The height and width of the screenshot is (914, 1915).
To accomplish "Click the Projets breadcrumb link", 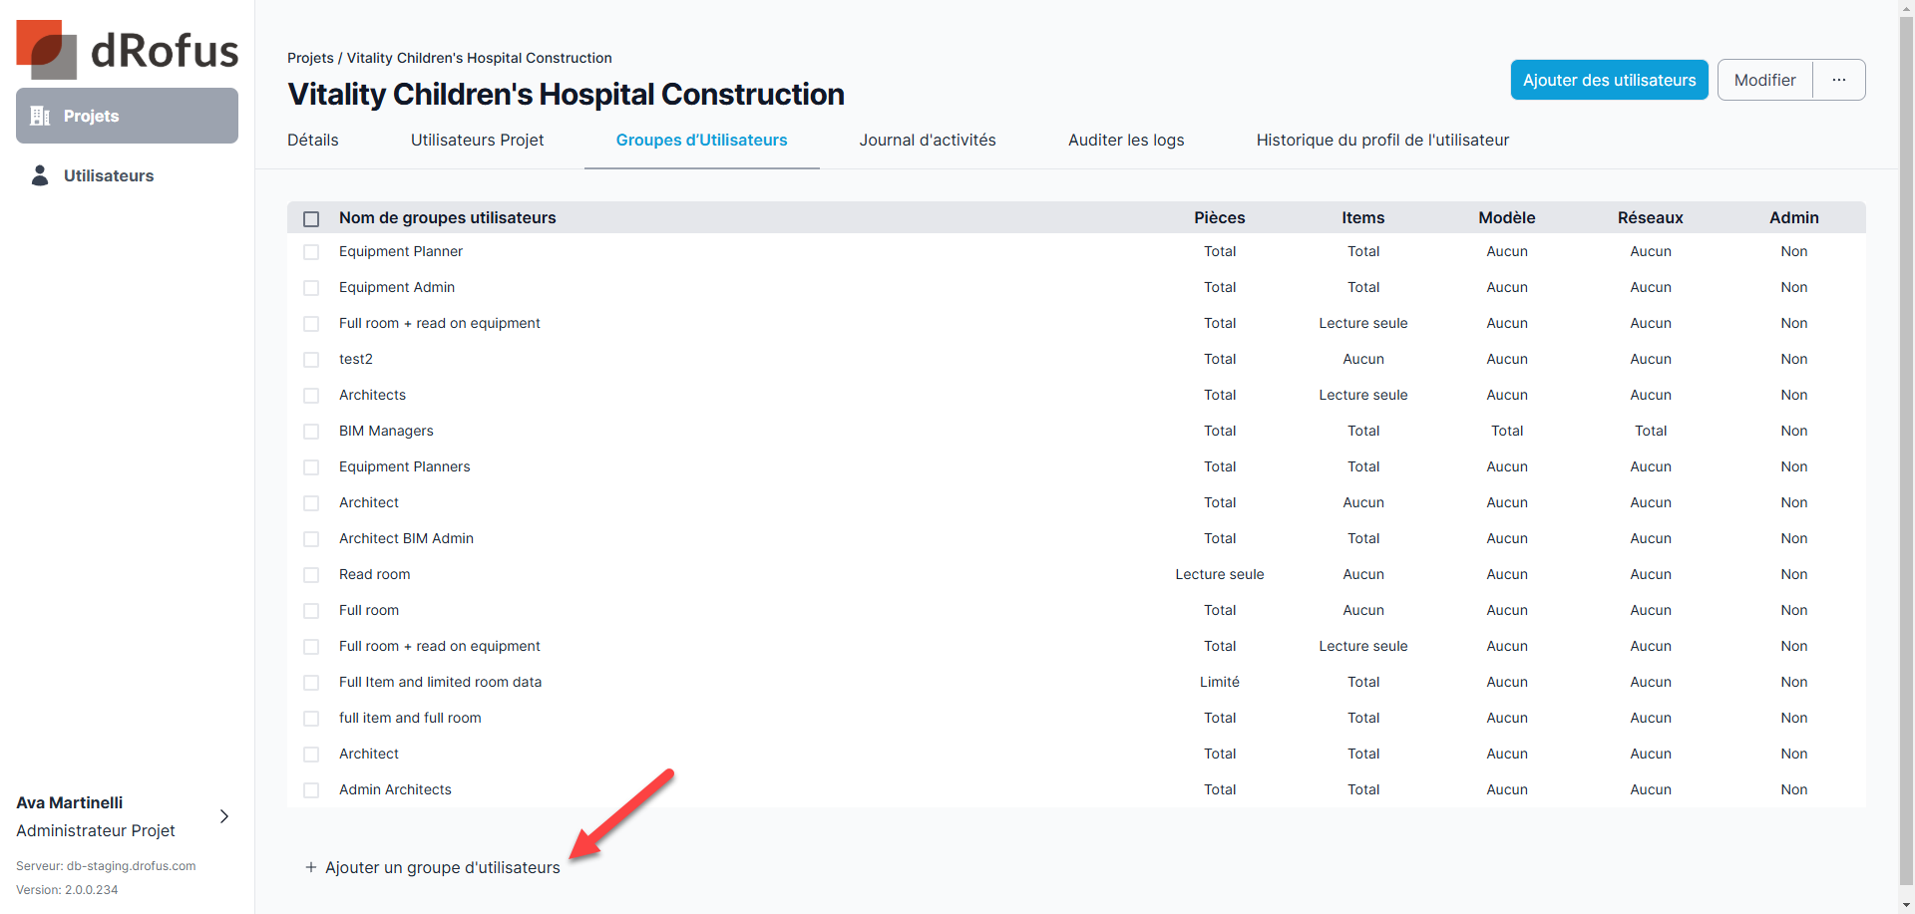I will point(310,58).
